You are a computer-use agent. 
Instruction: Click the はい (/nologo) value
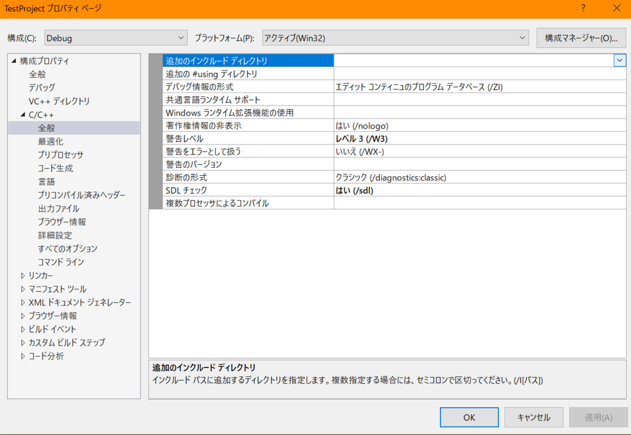tap(362, 126)
